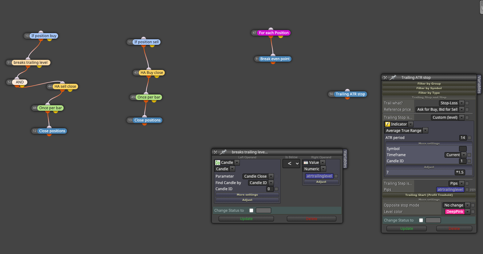The width and height of the screenshot is (483, 254).
Task: Click yellow output dot of If position buy
Action: tap(49, 40)
